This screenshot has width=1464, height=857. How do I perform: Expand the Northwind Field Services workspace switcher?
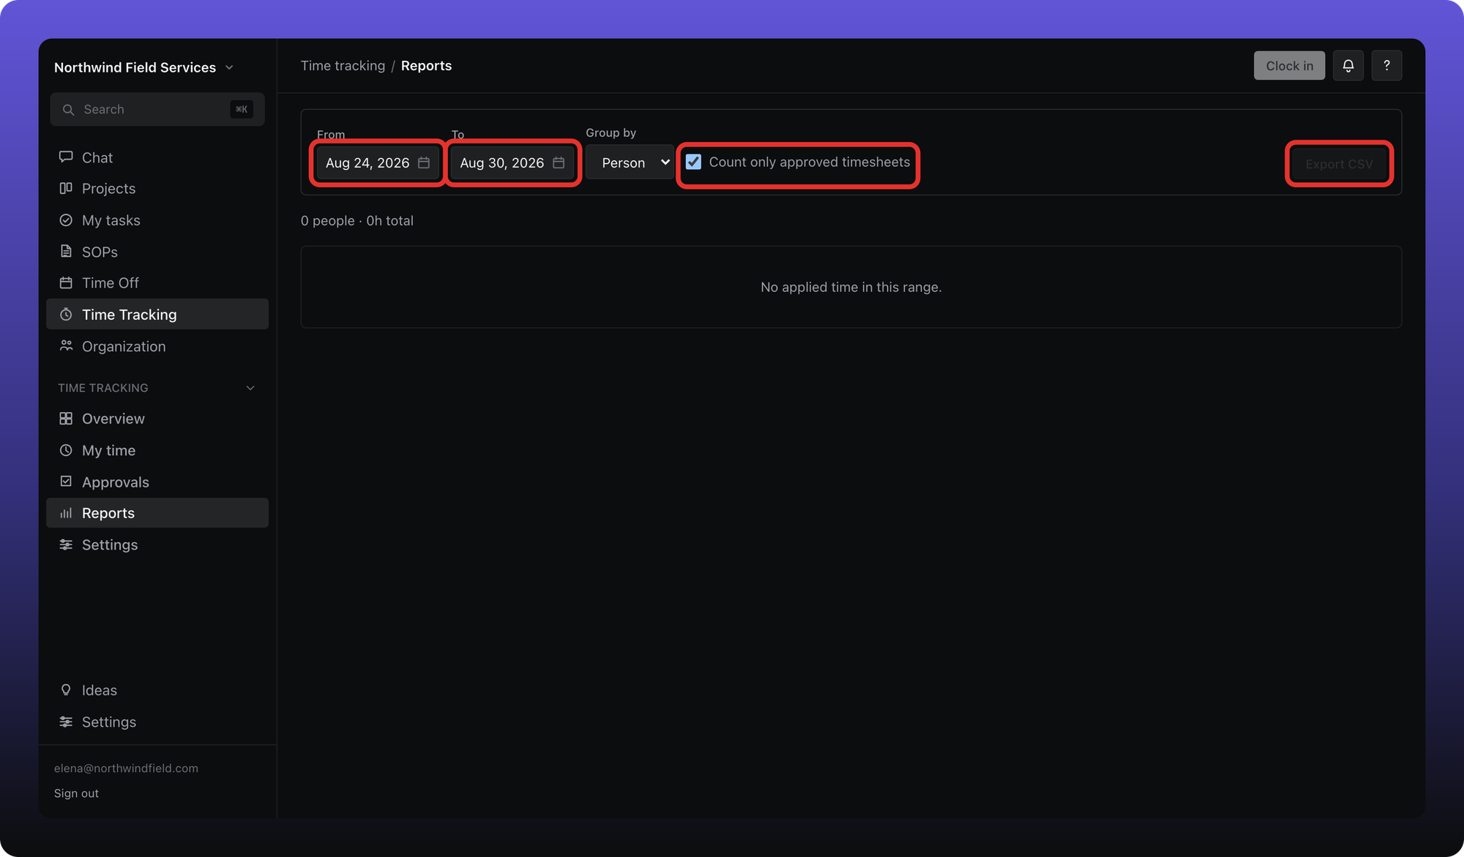(x=143, y=67)
